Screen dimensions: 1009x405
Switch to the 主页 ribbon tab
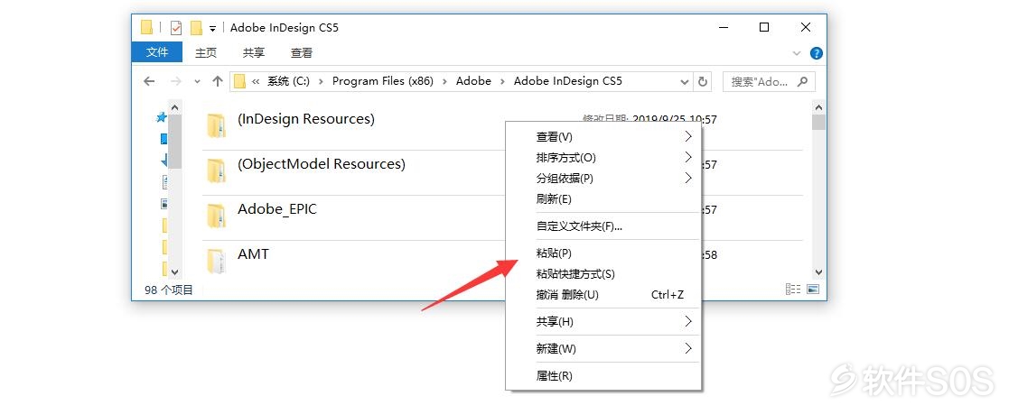coord(206,52)
